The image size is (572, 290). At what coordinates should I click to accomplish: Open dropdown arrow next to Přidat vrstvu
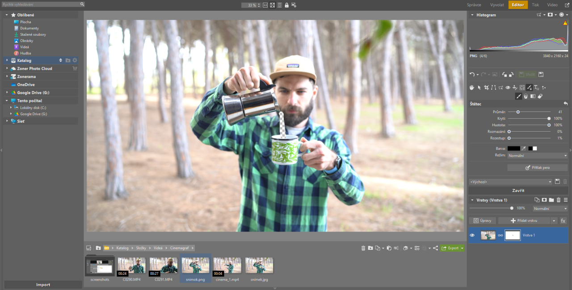554,221
